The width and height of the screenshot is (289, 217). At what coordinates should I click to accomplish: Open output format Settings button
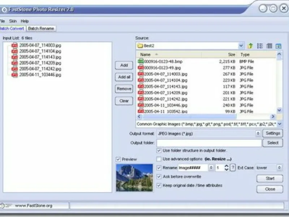coord(273,133)
